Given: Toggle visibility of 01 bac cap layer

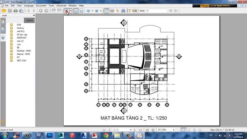Looking at the screenshot, I should pyautogui.click(x=12, y=34).
